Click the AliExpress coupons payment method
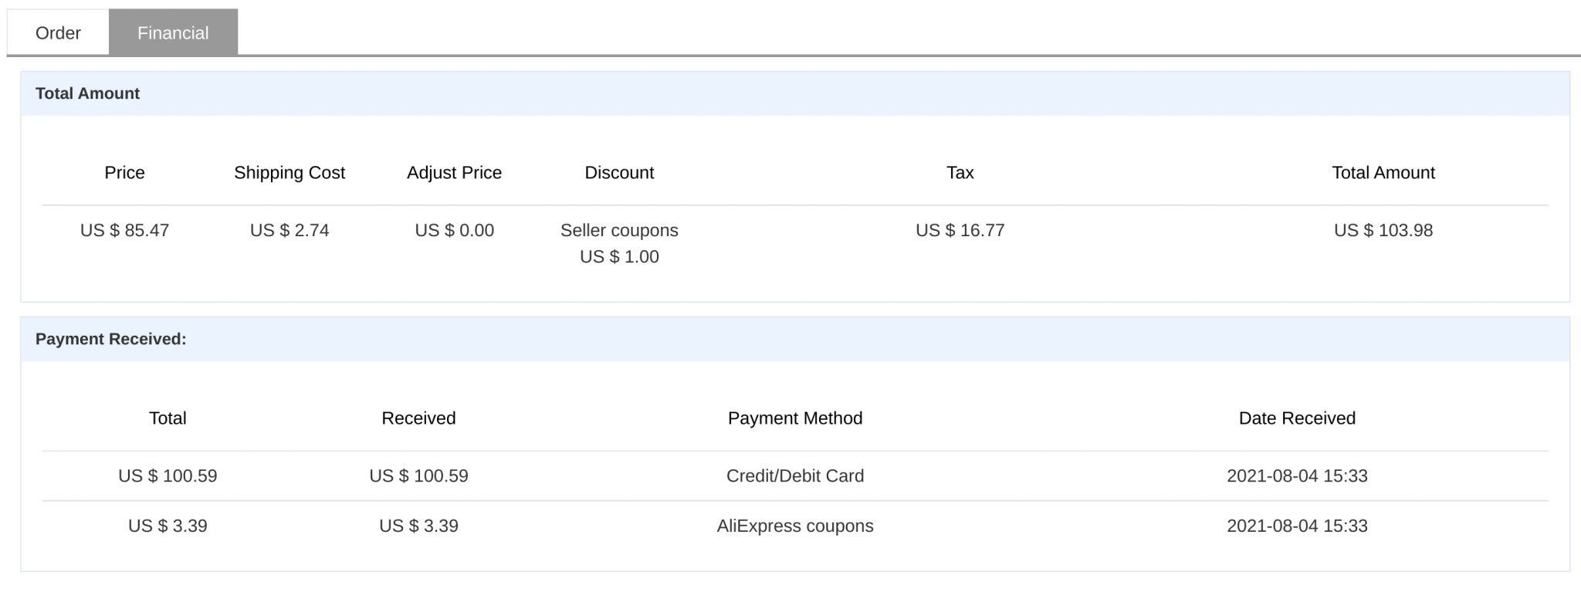This screenshot has width=1581, height=612. [795, 526]
